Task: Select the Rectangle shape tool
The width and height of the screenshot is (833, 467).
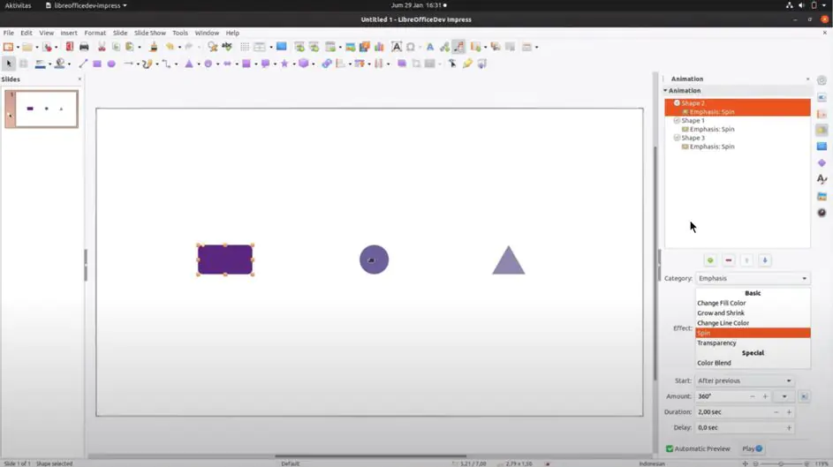Action: tap(97, 64)
